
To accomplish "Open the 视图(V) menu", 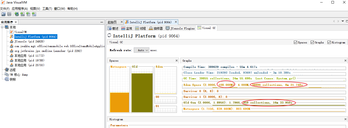I will coord(35,8).
